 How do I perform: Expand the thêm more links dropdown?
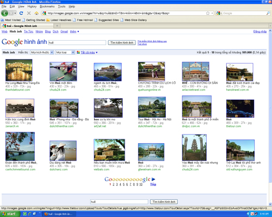click(x=75, y=31)
